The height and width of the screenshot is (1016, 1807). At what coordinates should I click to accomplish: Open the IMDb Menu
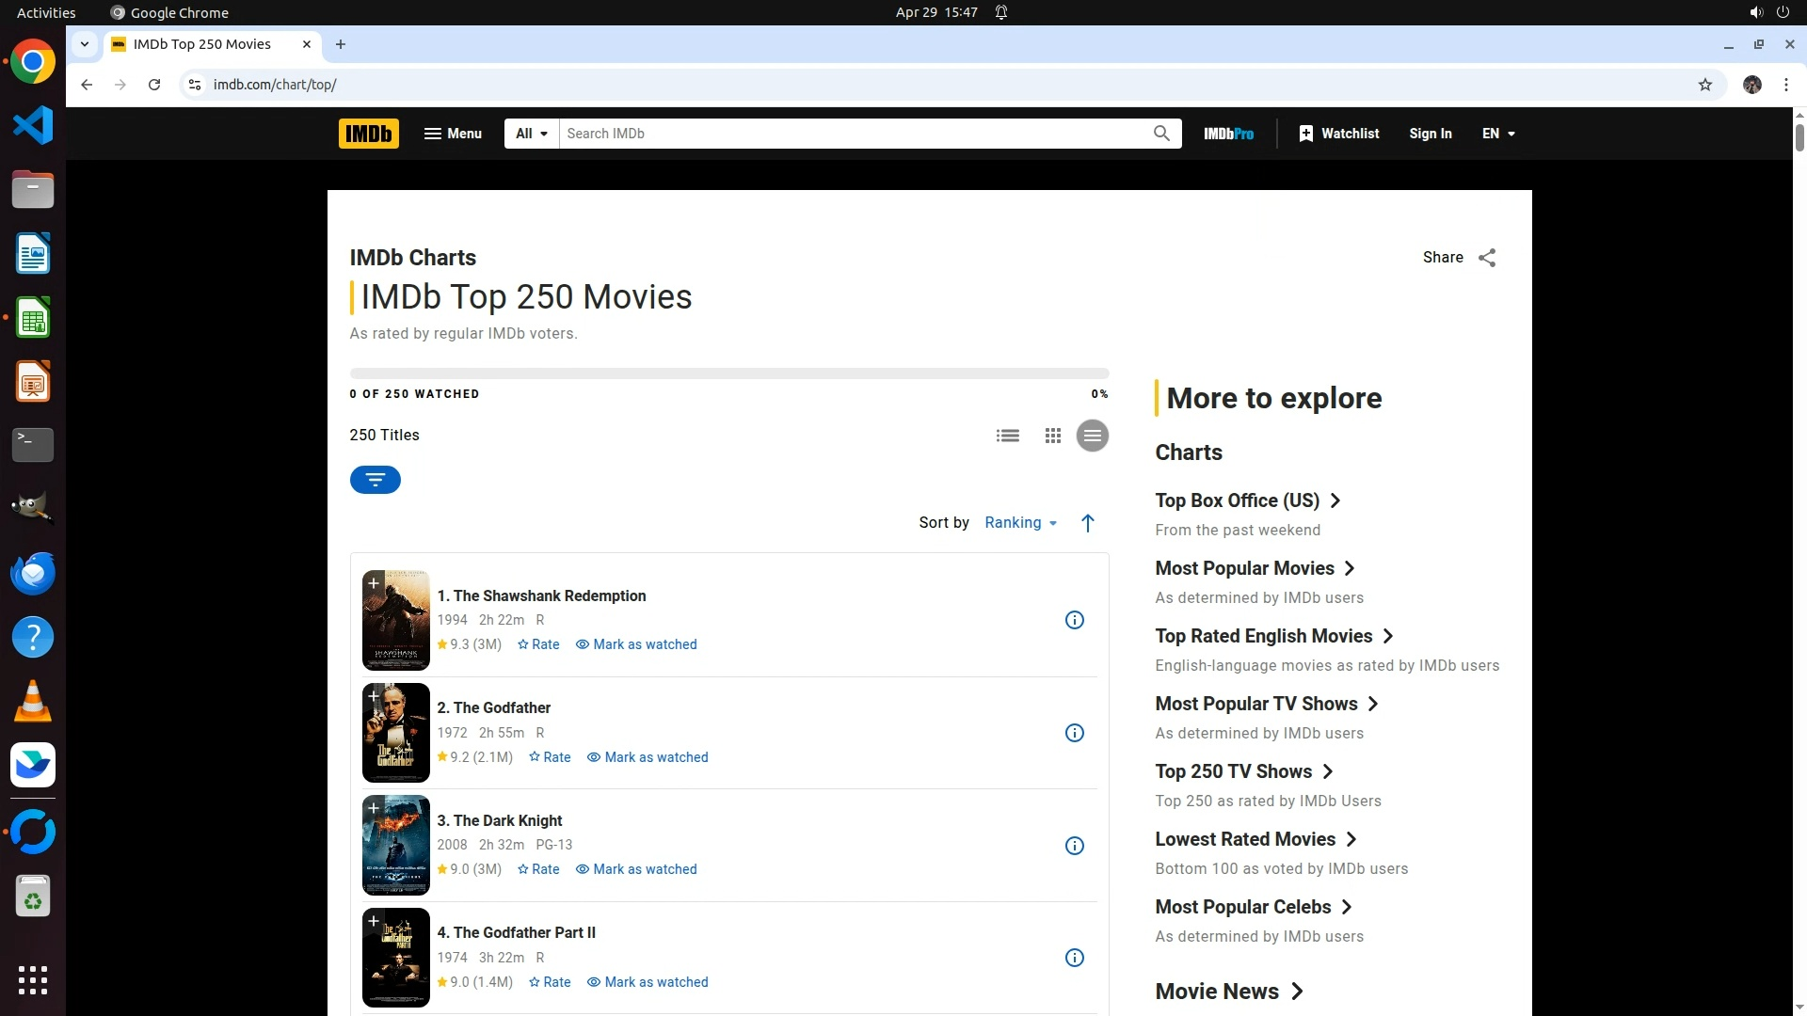[x=453, y=134]
